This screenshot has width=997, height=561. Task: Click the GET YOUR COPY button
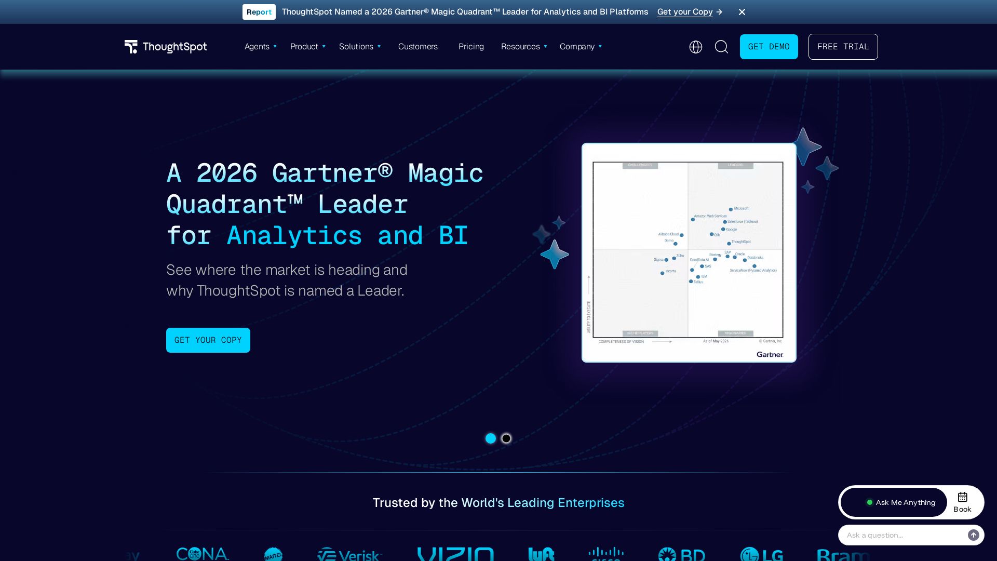208,340
